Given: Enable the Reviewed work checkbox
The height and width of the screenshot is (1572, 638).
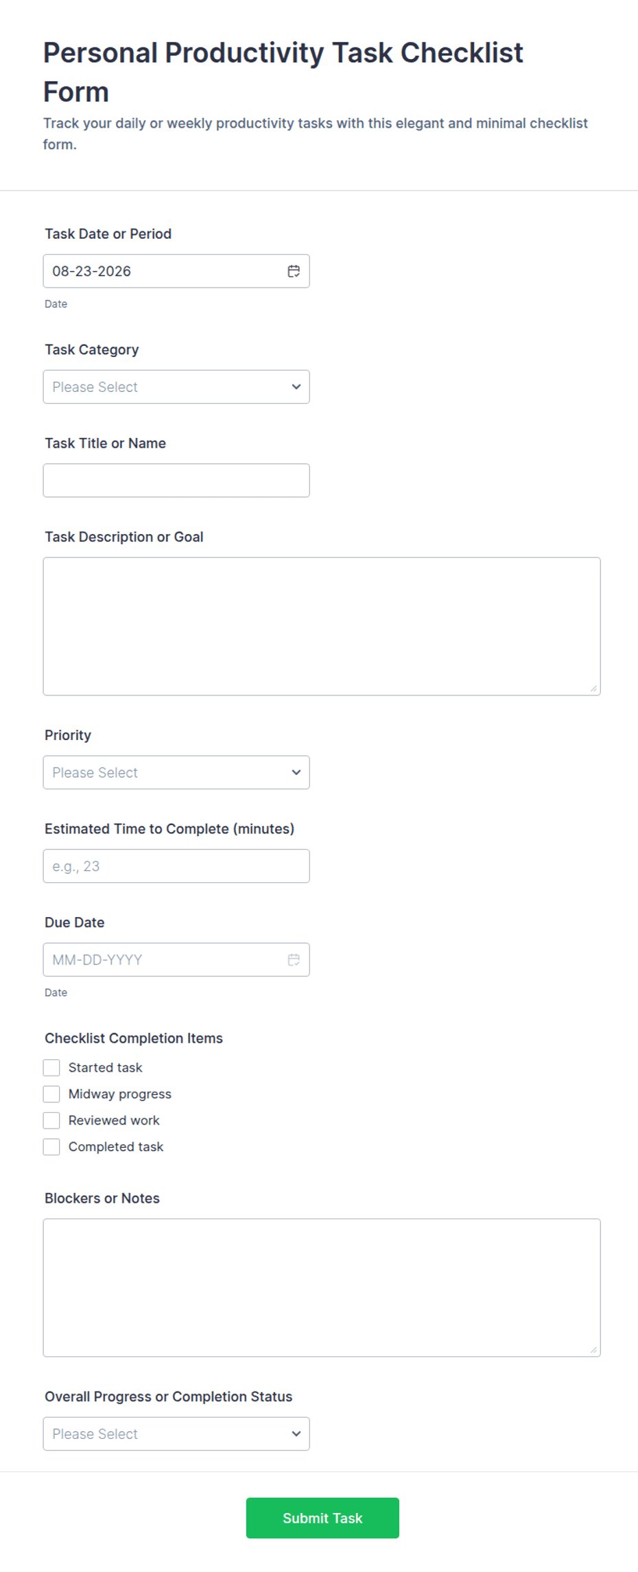Looking at the screenshot, I should coord(51,1120).
